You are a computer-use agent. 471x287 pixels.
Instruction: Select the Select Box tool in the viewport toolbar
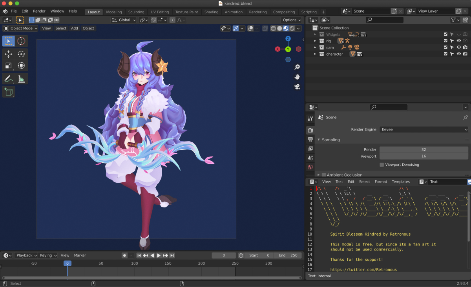tap(9, 41)
